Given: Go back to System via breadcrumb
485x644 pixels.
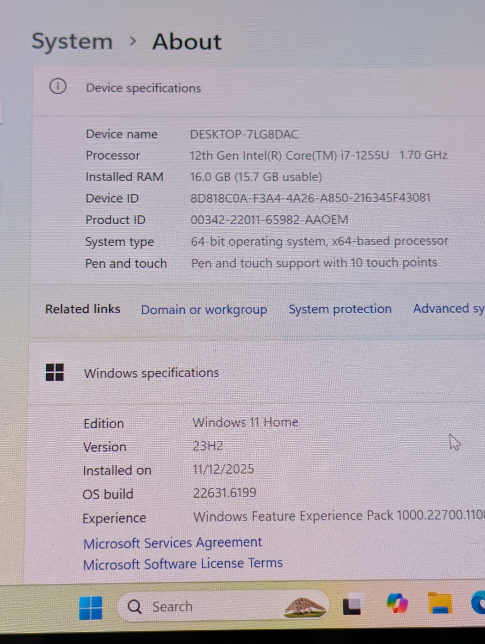Looking at the screenshot, I should 72,41.
